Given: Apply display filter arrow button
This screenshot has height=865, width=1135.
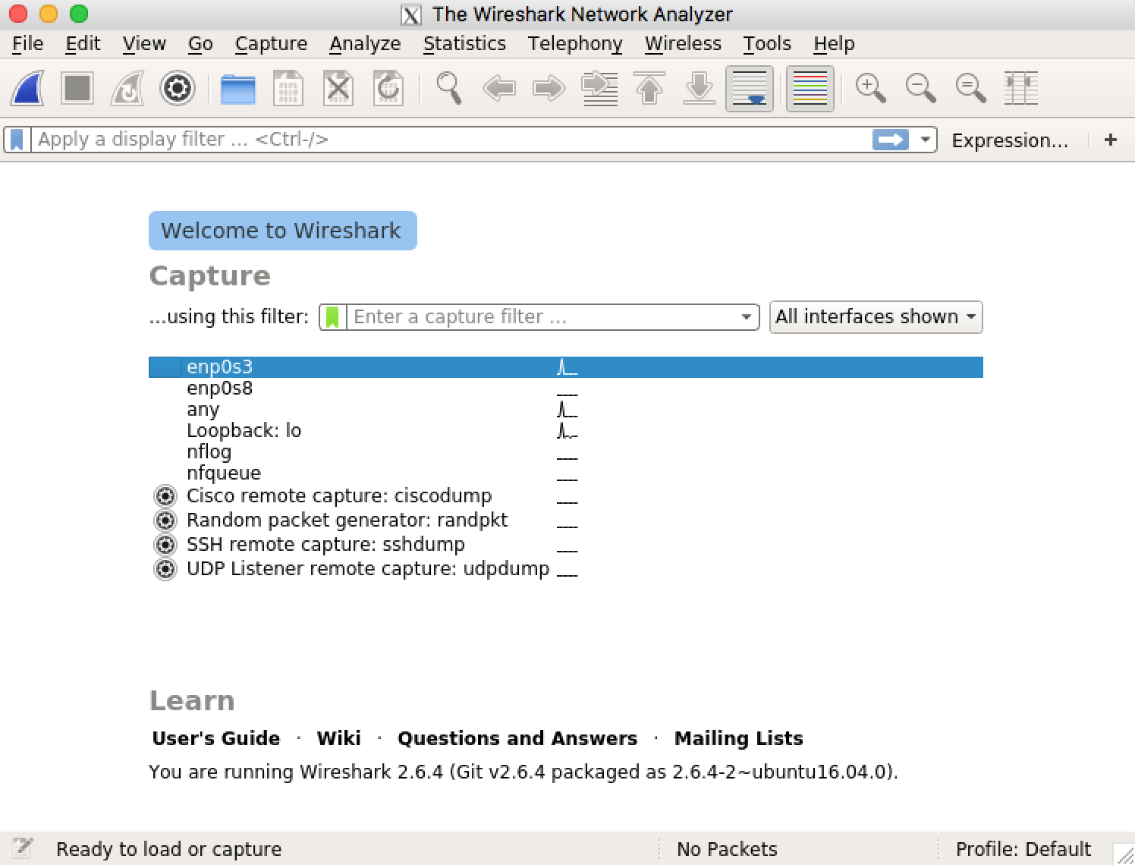Looking at the screenshot, I should 891,140.
